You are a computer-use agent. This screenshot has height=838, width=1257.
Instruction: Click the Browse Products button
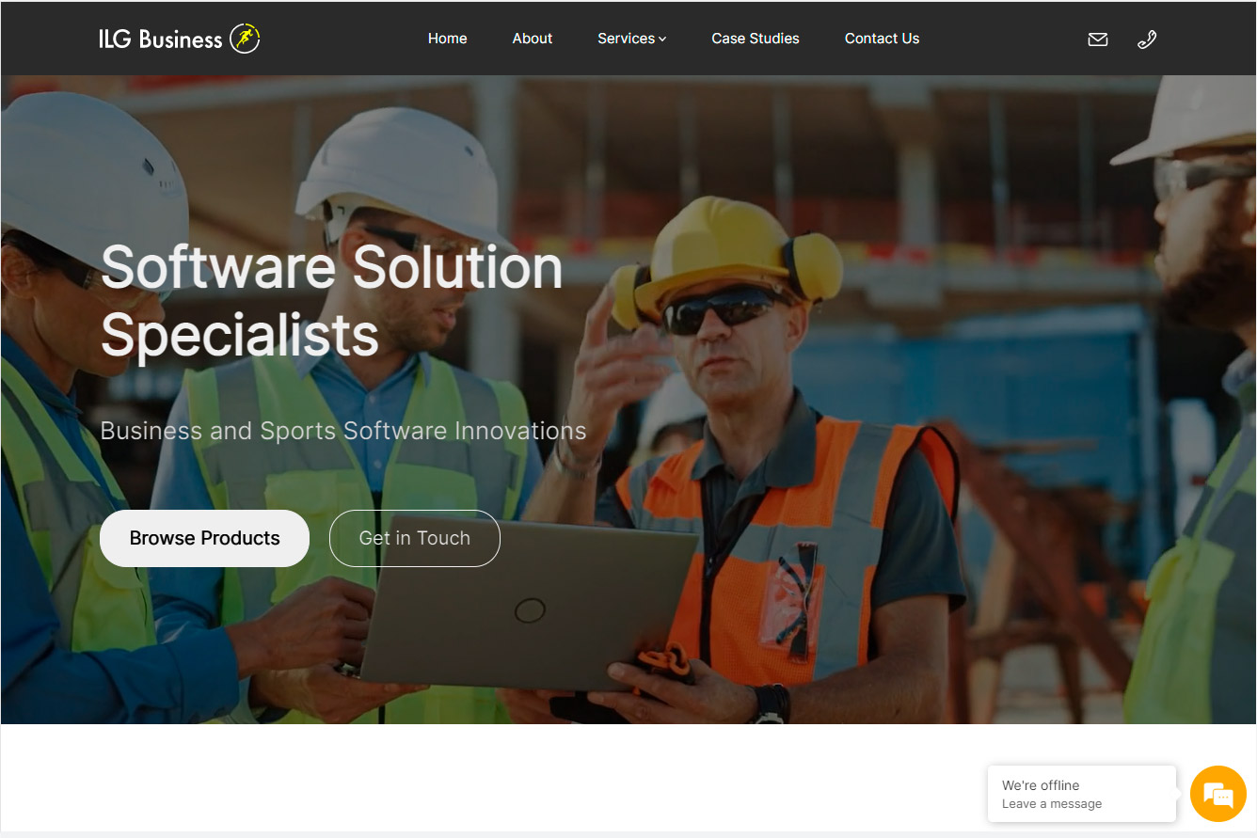(205, 538)
